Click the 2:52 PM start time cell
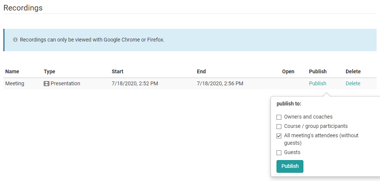 (135, 83)
